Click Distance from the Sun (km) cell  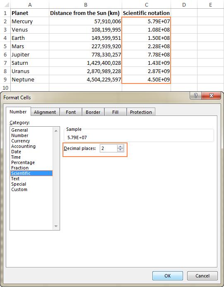[x=85, y=13]
